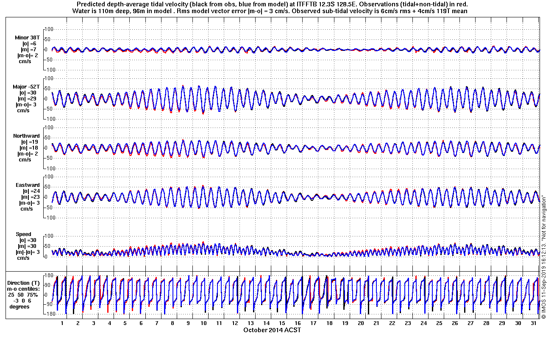Select the 'Direction (T)' panel label
This screenshot has width=551, height=339.
click(x=24, y=283)
